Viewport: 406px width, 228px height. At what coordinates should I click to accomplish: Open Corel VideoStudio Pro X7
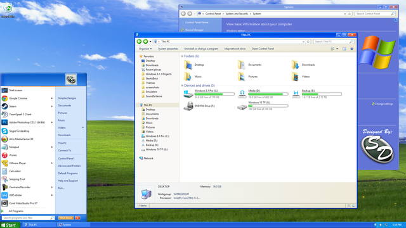click(27, 203)
